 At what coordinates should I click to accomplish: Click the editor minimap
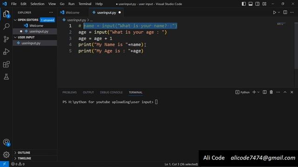[281, 24]
